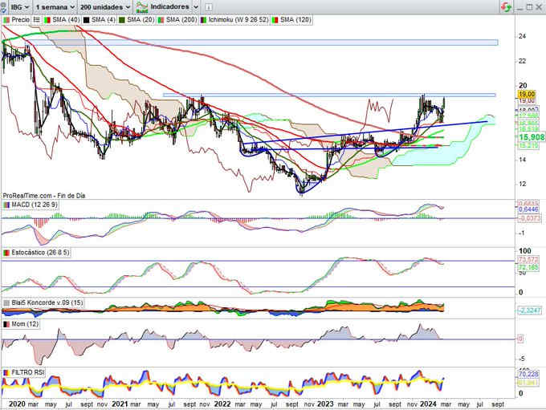Open the IBG ticker symbol dropdown
Screen dimensions: 546x410
(16, 6)
